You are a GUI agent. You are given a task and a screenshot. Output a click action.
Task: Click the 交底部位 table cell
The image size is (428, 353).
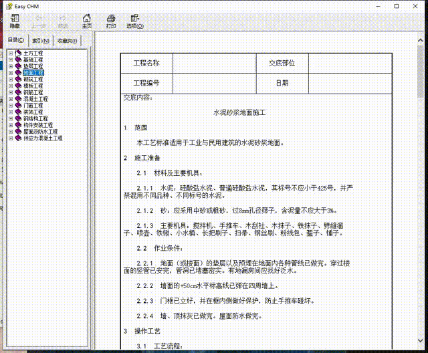click(x=282, y=63)
